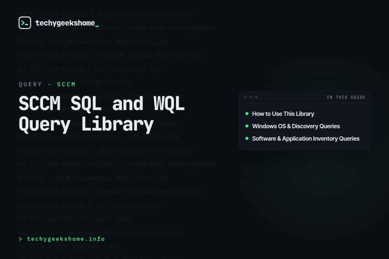Click the techygeekshome_ brand name
The height and width of the screenshot is (259, 389).
(67, 23)
